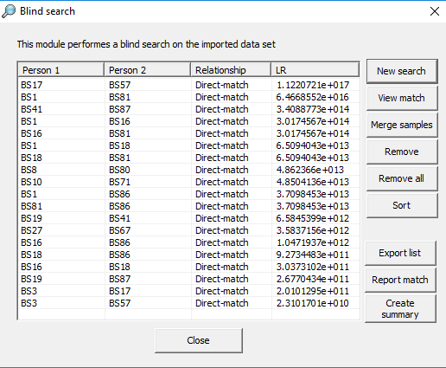Select BS27 in Person 1 column

coord(32,230)
